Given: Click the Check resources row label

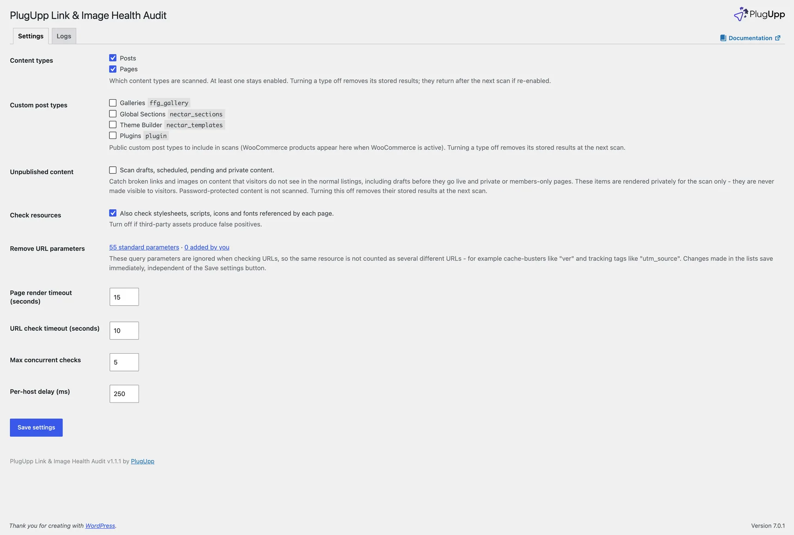Looking at the screenshot, I should coord(36,215).
